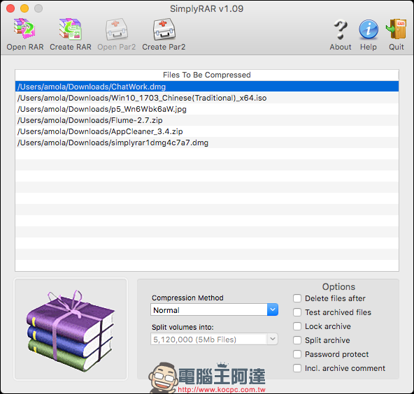Check the Split archive option

pyautogui.click(x=297, y=340)
